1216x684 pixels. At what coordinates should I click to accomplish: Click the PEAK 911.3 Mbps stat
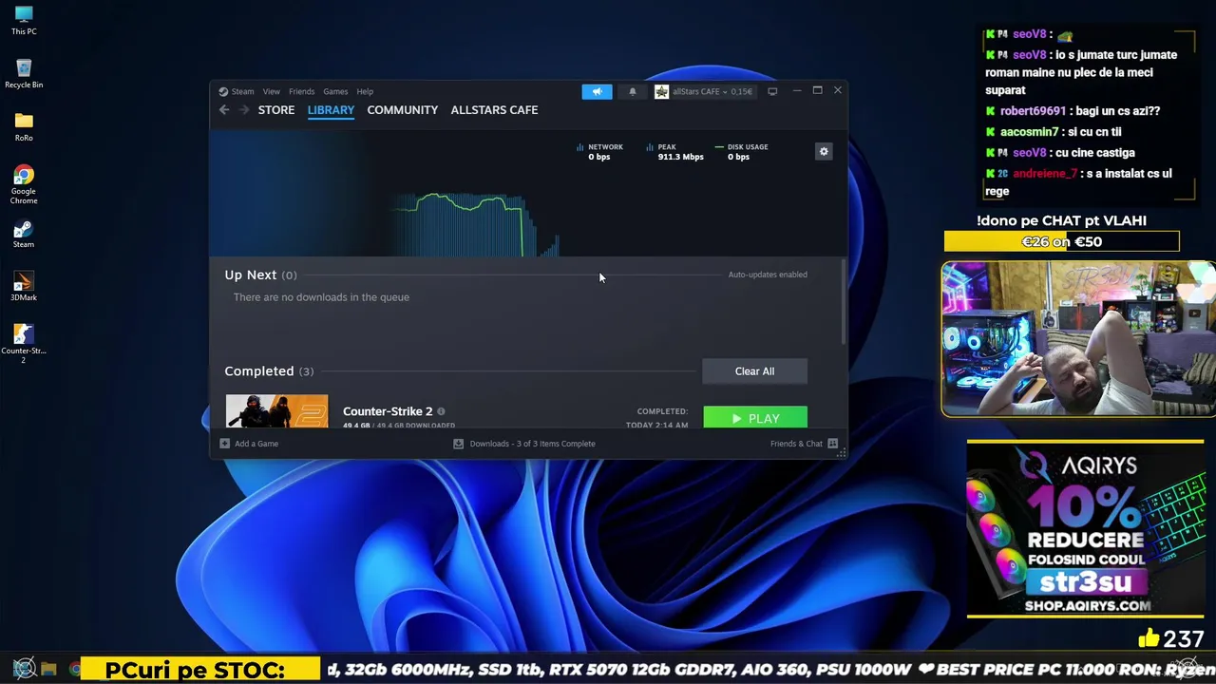674,152
